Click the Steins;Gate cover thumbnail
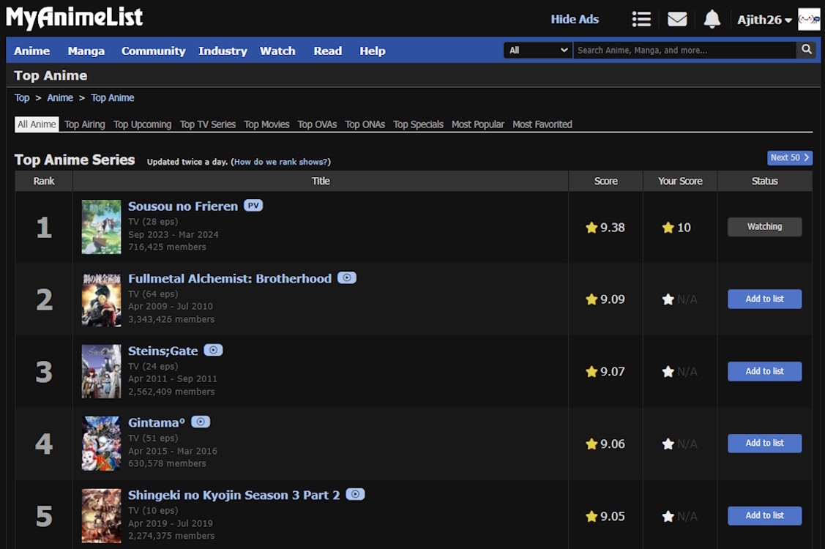Screen dimensions: 825x549 coord(102,371)
